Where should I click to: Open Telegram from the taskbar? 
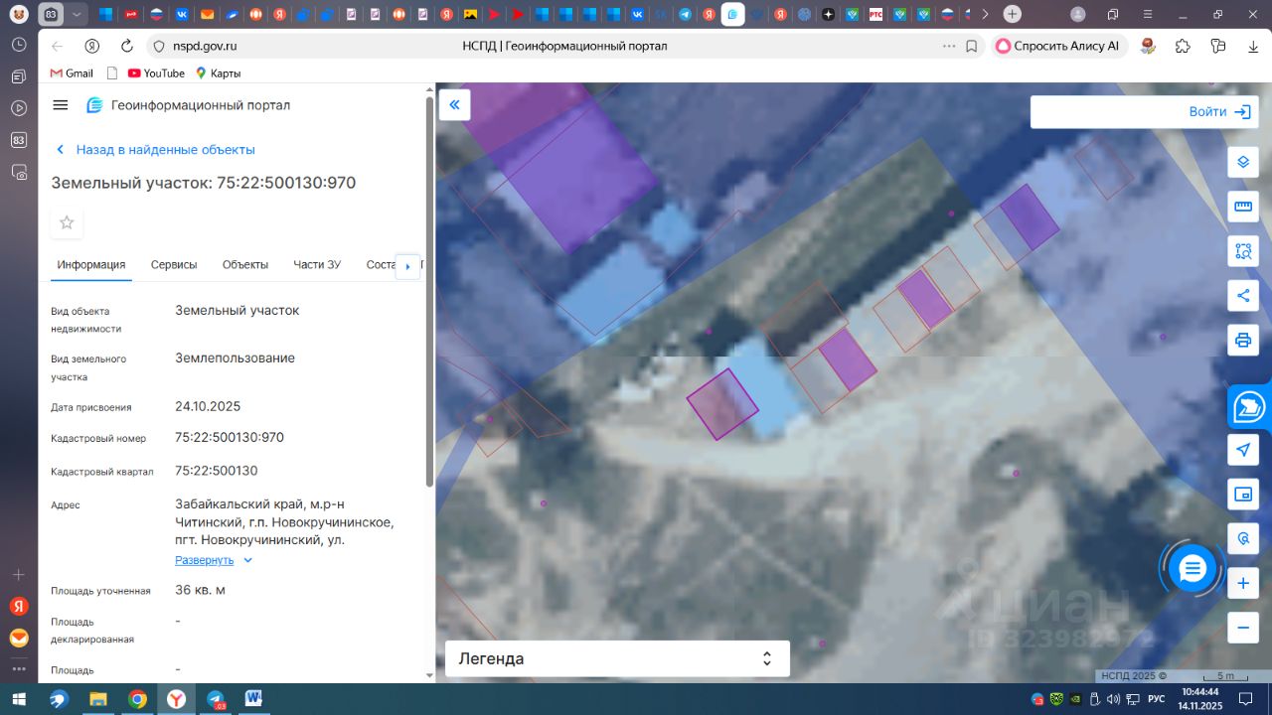click(x=215, y=699)
